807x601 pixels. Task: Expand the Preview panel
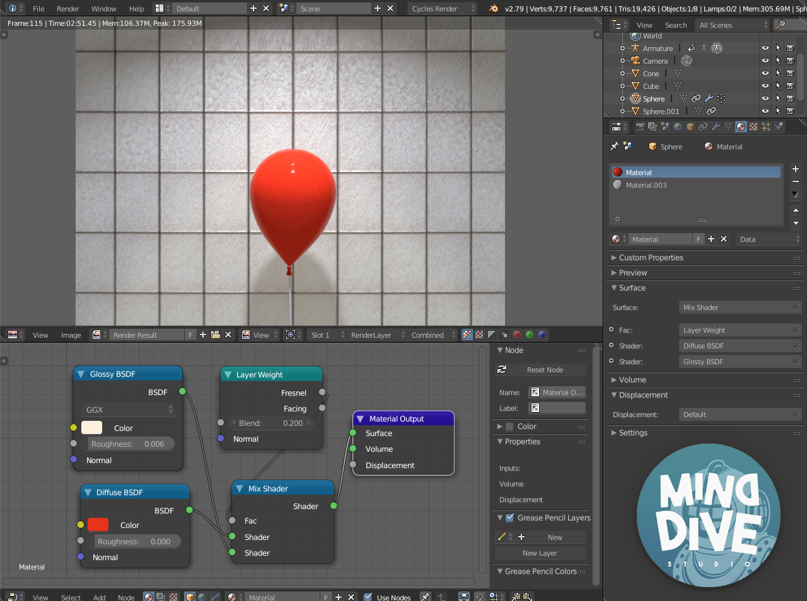click(x=633, y=273)
